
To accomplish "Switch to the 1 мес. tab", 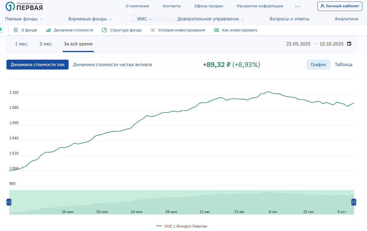I will tap(21, 44).
